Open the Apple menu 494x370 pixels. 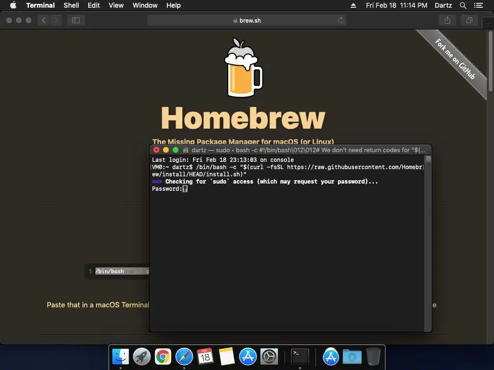(13, 5)
